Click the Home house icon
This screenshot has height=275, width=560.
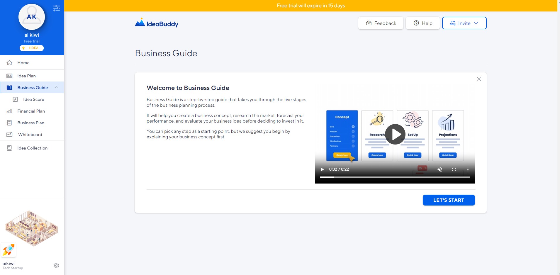click(x=9, y=63)
